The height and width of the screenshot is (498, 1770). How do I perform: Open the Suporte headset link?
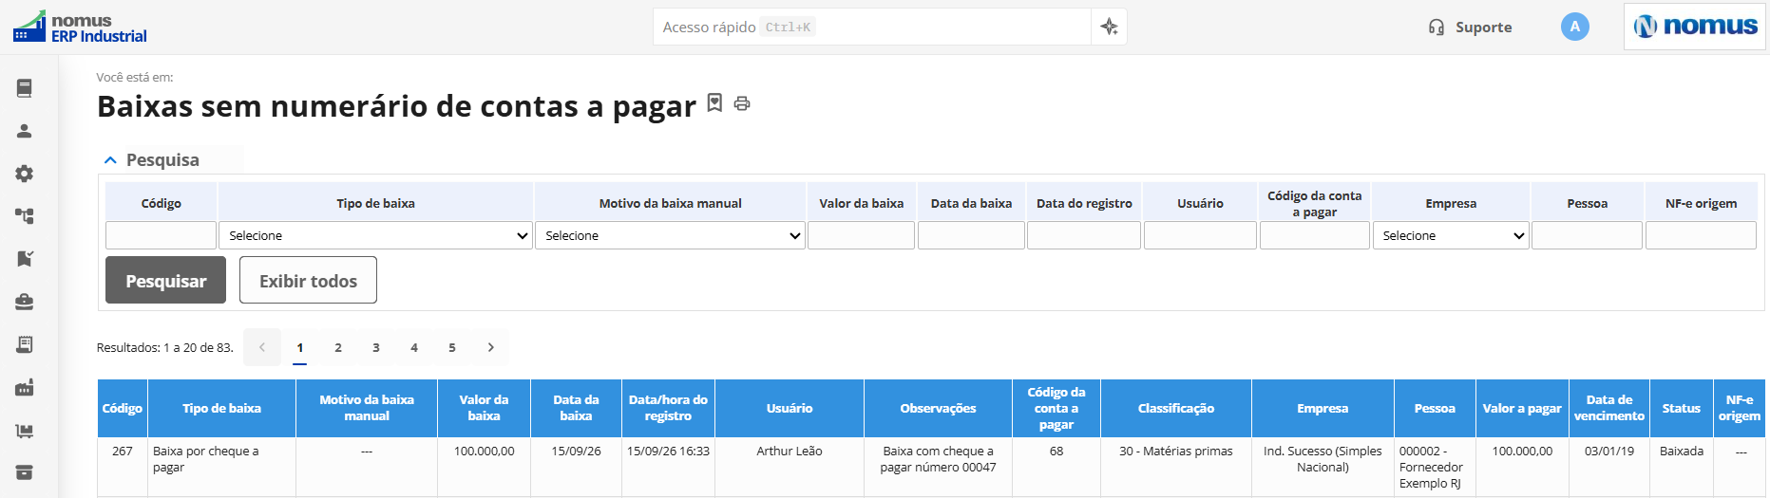click(1470, 27)
